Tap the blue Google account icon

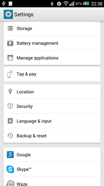pyautogui.click(x=10, y=155)
